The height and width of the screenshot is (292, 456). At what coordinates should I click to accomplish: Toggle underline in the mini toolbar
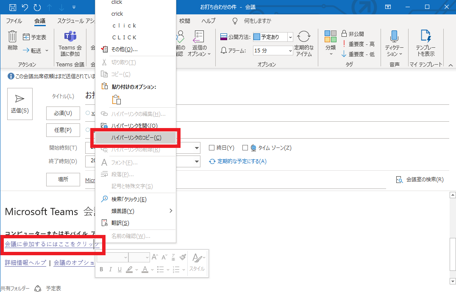[120, 270]
